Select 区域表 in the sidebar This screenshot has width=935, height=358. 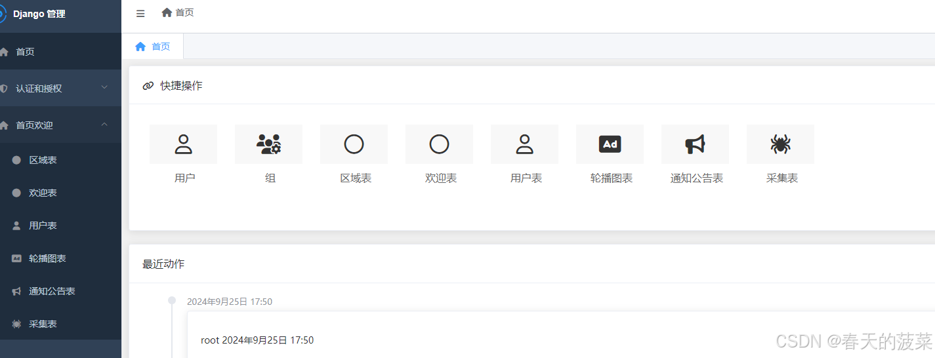click(x=60, y=160)
